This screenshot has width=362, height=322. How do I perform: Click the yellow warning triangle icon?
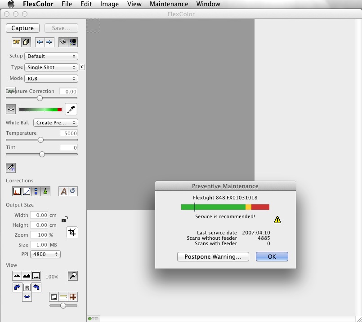[277, 220]
